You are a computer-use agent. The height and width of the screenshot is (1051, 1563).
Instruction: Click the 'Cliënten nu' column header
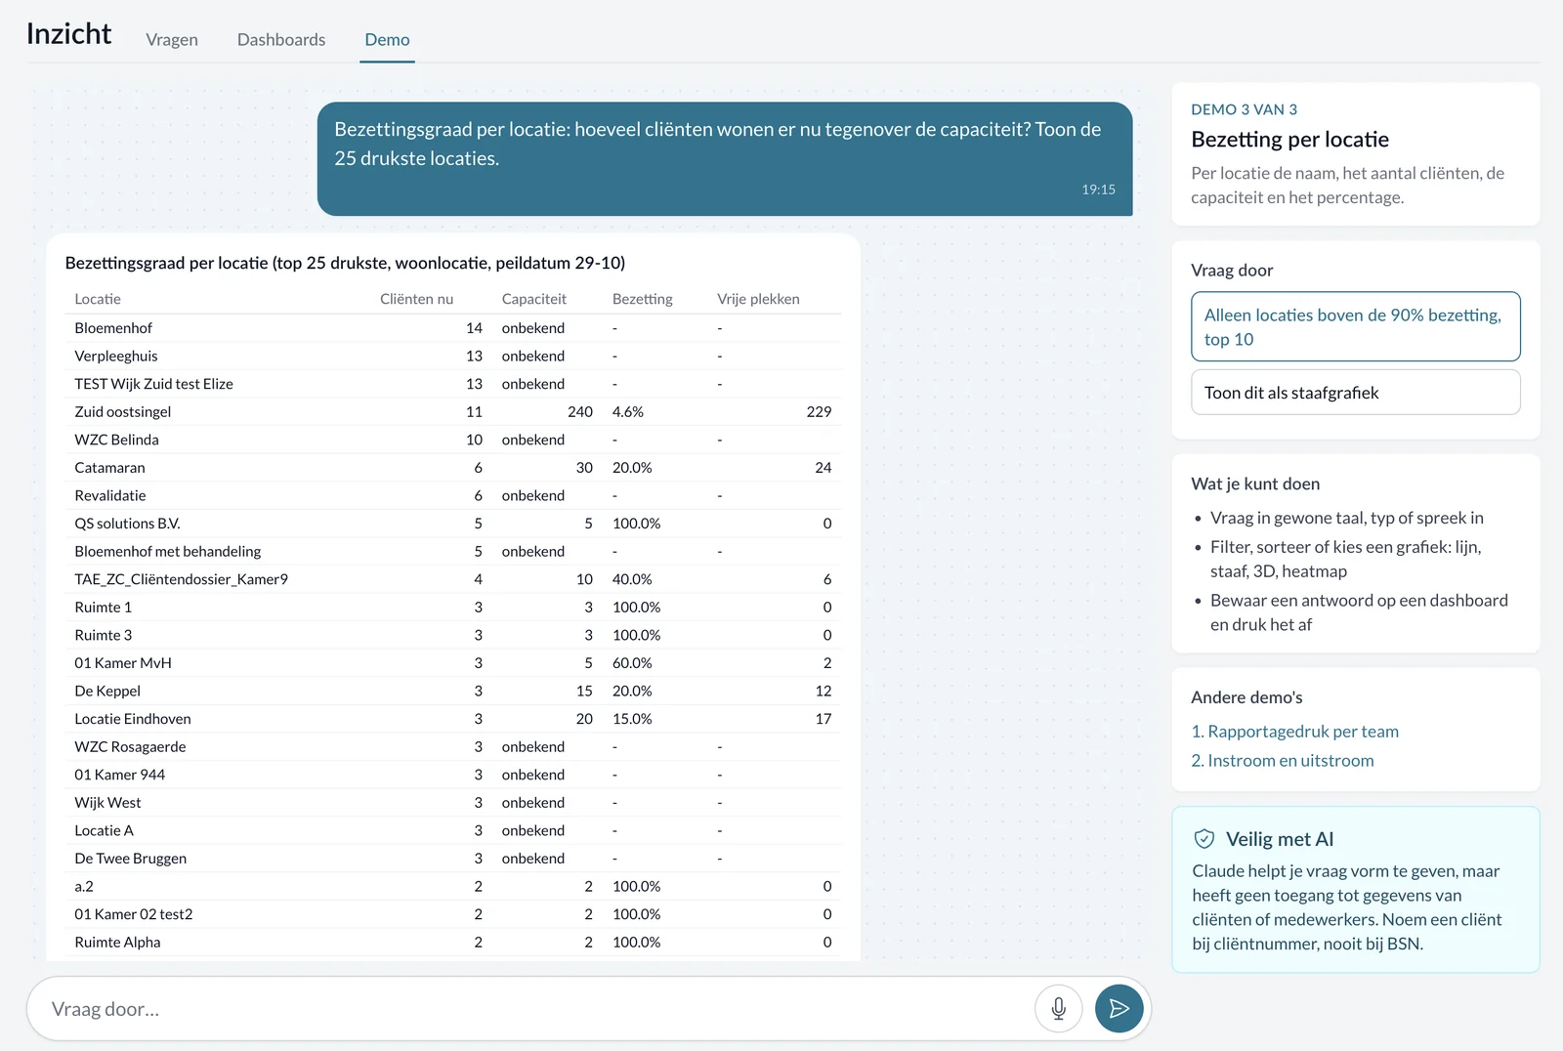tap(416, 299)
